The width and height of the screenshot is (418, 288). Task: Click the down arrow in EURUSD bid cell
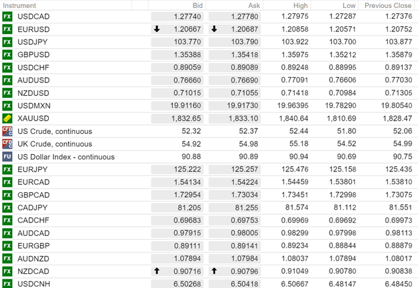click(157, 29)
